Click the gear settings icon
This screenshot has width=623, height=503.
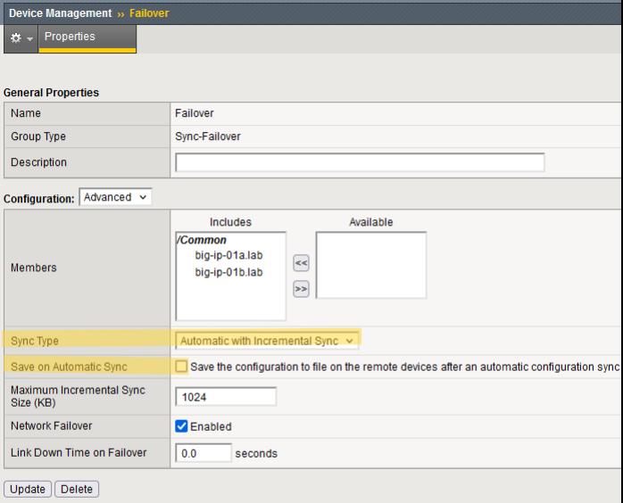click(x=15, y=39)
